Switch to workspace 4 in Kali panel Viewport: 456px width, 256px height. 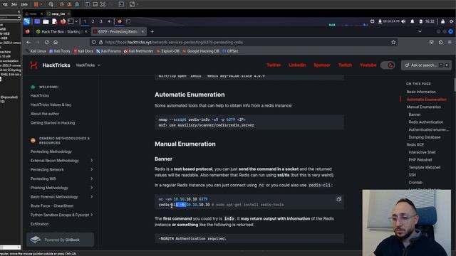109,21
